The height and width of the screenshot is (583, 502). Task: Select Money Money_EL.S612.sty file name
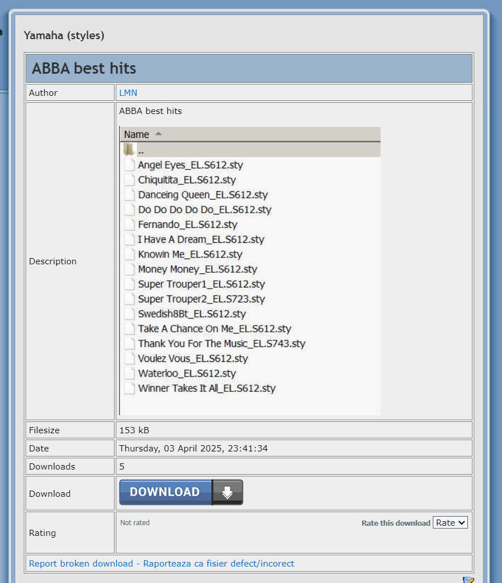click(x=197, y=269)
